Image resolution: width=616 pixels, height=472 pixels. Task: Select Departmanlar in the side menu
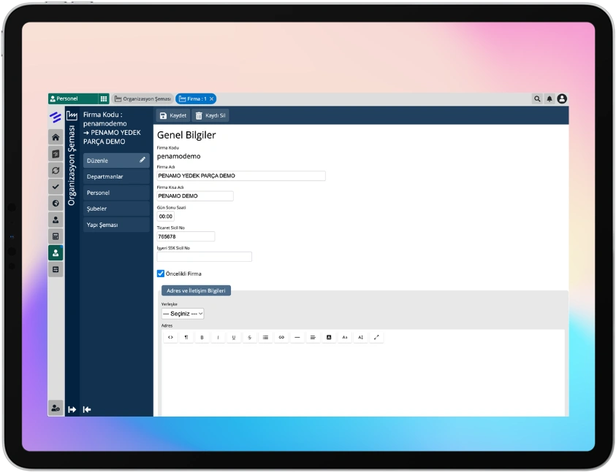[x=115, y=177]
